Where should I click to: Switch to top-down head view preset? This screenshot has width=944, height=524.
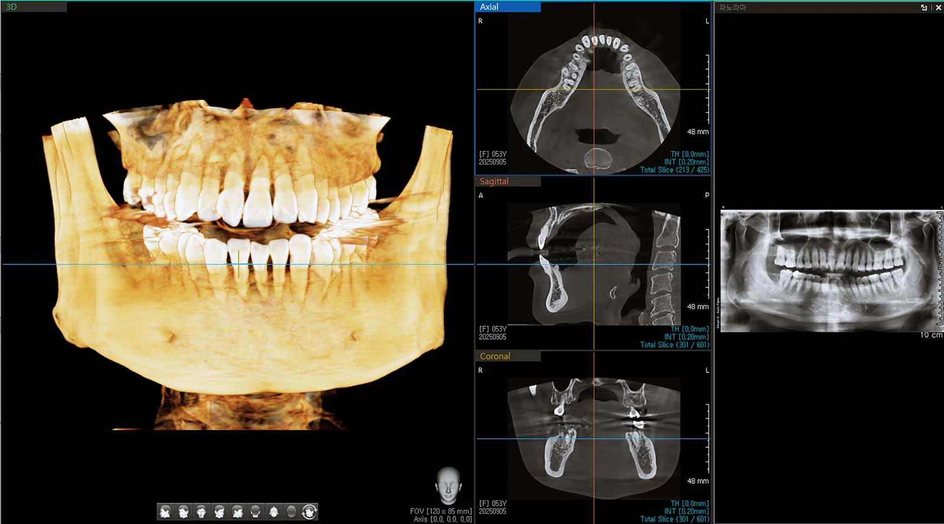point(274,512)
